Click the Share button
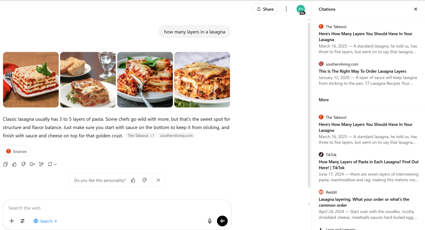Image resolution: width=425 pixels, height=230 pixels. pyautogui.click(x=265, y=9)
